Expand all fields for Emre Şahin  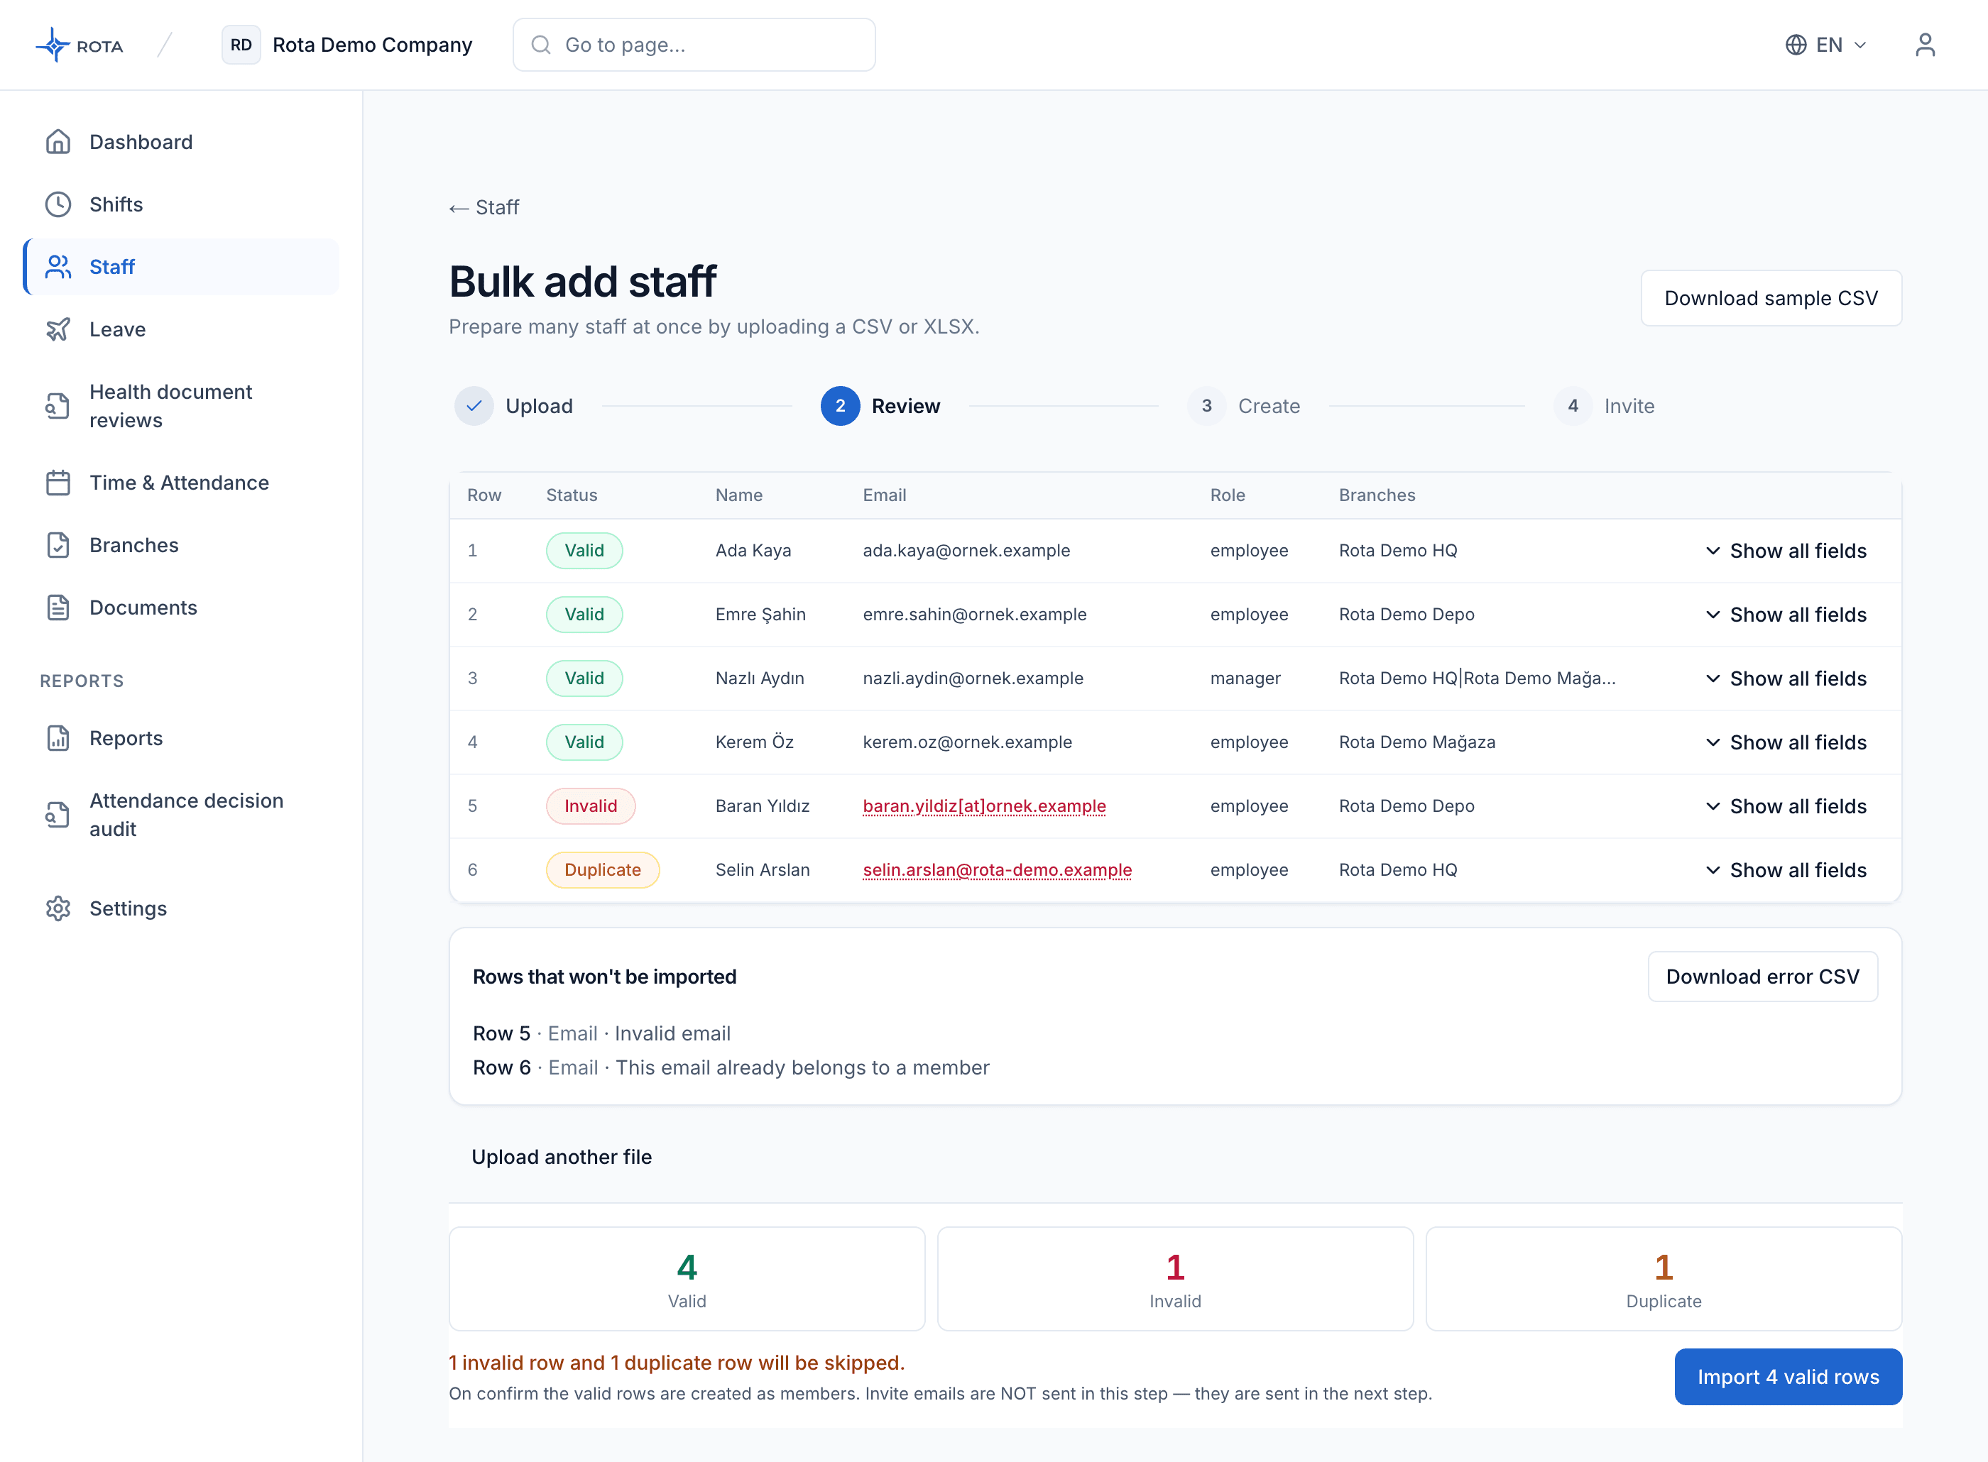click(1786, 614)
